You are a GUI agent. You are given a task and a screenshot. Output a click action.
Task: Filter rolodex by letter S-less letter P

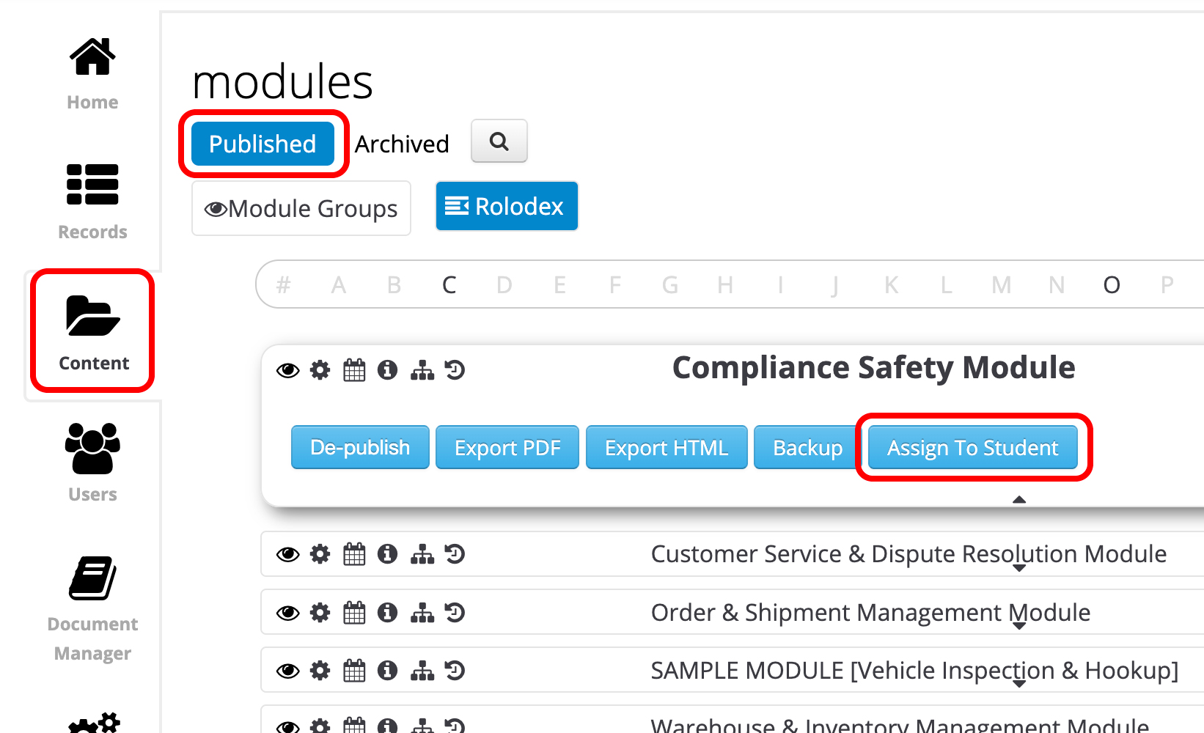pyautogui.click(x=1167, y=284)
